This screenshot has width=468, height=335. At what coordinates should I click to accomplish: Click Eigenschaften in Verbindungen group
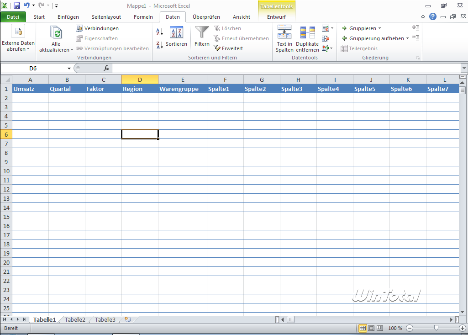click(97, 38)
